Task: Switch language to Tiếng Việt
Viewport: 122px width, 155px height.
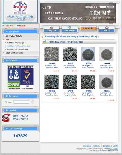Action: 9,26
